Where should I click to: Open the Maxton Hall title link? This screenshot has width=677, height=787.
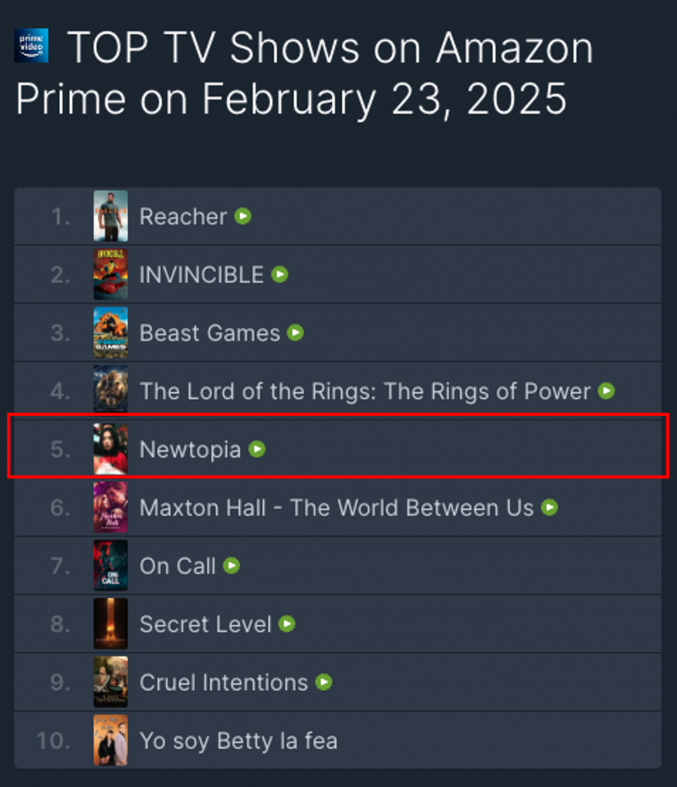pos(337,508)
